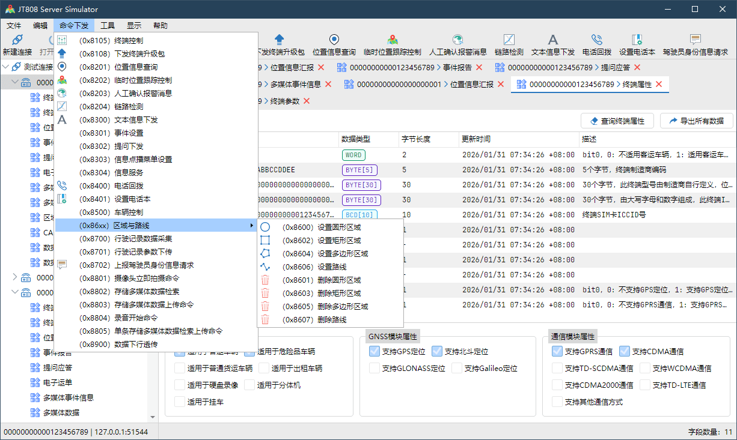The image size is (737, 440).
Task: Click the 位置信息查询 toolbar icon
Action: pos(334,40)
